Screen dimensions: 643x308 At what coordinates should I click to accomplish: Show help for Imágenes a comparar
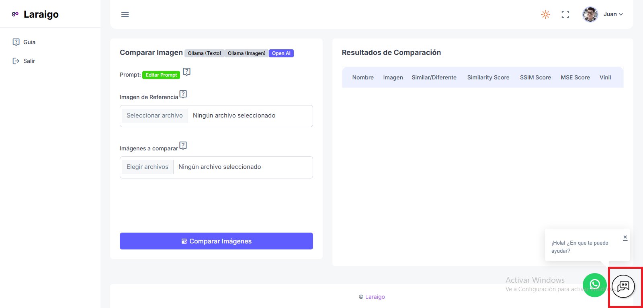coord(183,146)
